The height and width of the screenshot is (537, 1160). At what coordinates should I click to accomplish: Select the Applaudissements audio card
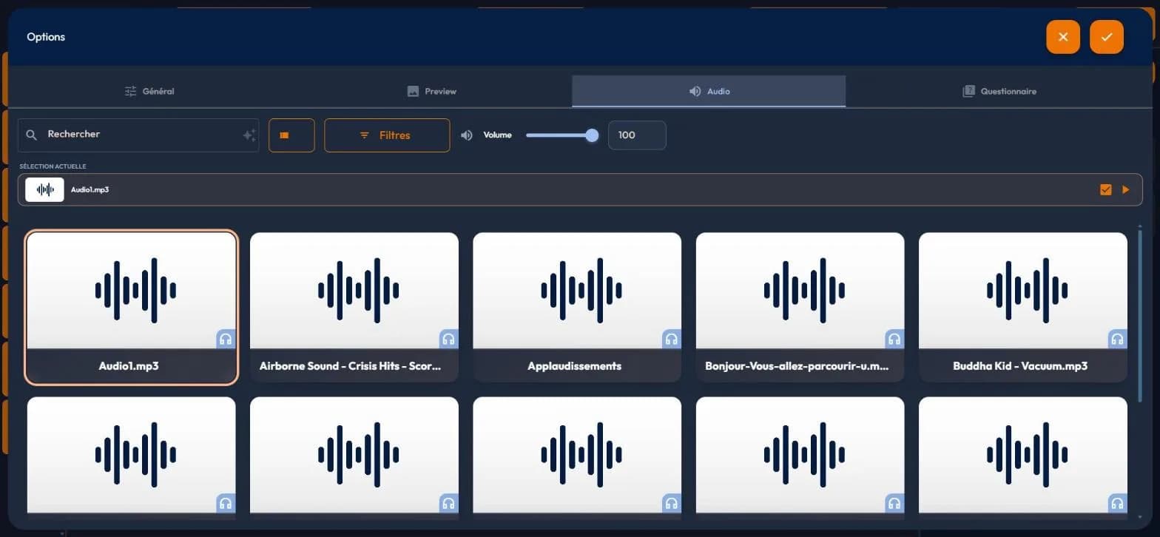click(x=577, y=308)
